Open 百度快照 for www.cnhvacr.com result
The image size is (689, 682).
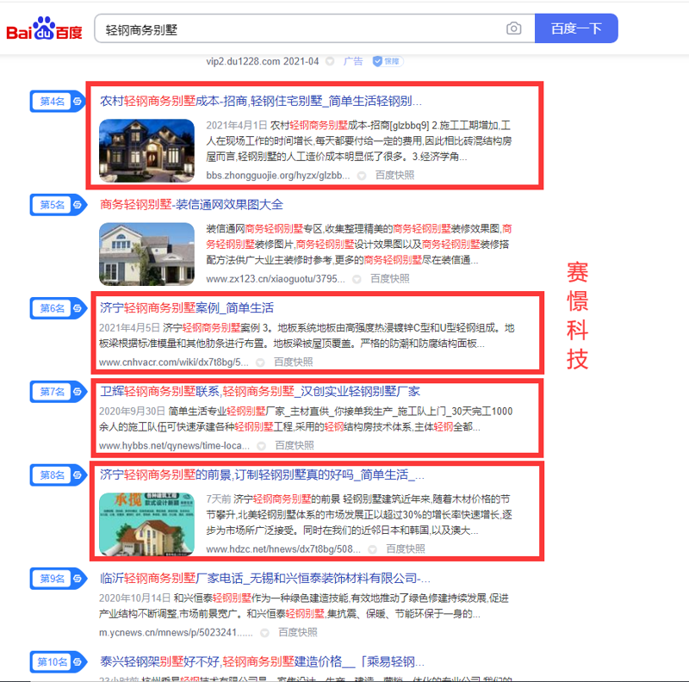point(293,362)
